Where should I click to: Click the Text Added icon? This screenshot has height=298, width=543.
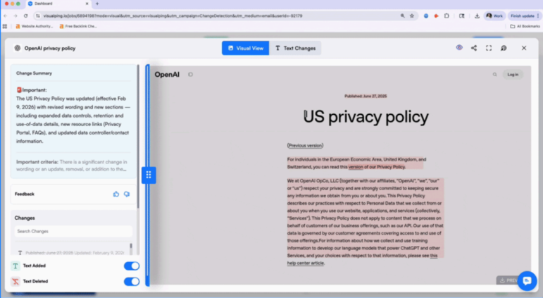[x=15, y=266]
